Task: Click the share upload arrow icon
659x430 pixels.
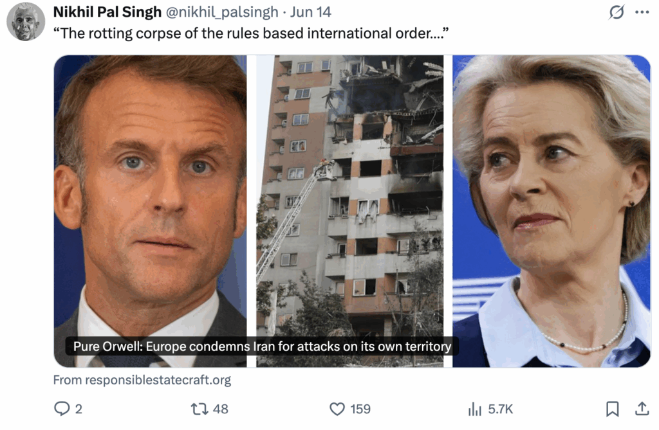Action: pyautogui.click(x=642, y=409)
